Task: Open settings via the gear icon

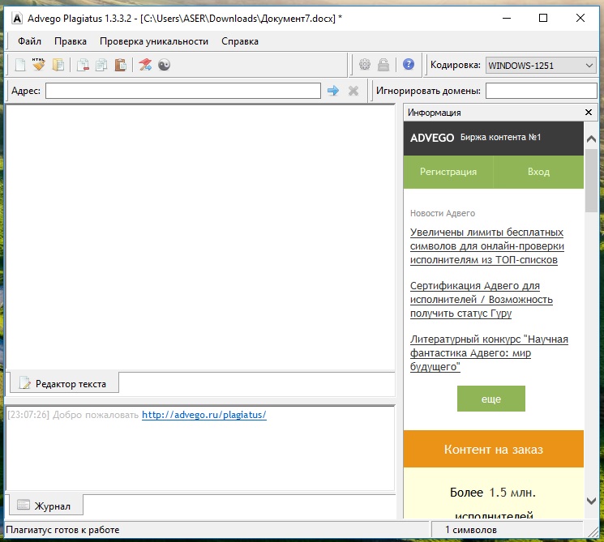Action: [x=364, y=64]
